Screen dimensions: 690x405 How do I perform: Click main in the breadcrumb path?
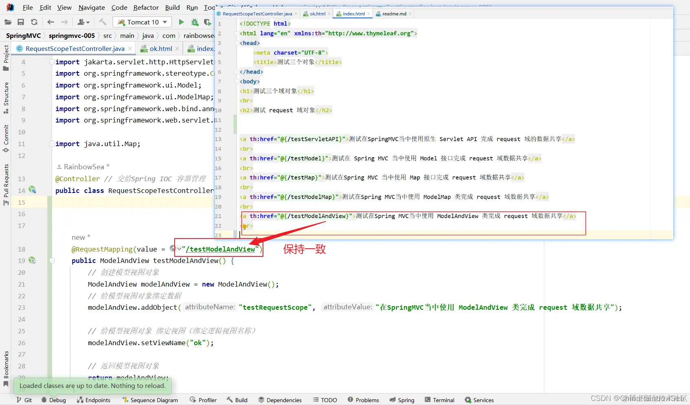[x=127, y=35]
